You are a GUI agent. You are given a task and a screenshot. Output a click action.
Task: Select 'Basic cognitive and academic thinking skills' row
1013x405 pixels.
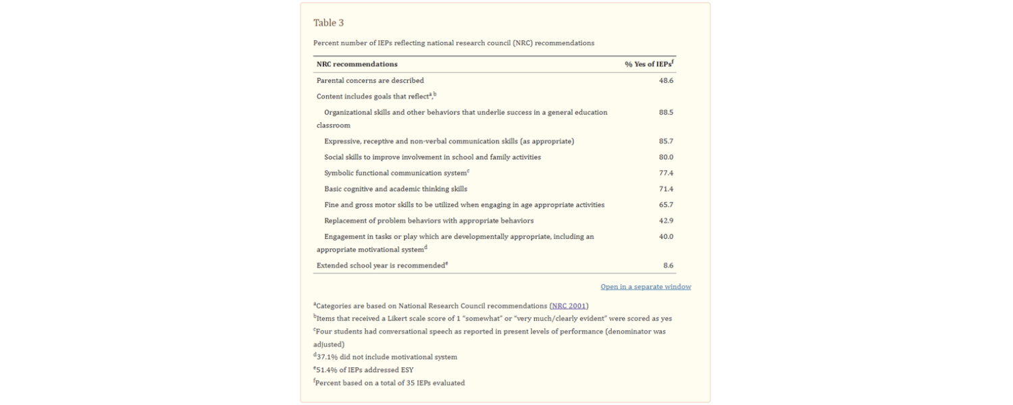click(x=396, y=189)
